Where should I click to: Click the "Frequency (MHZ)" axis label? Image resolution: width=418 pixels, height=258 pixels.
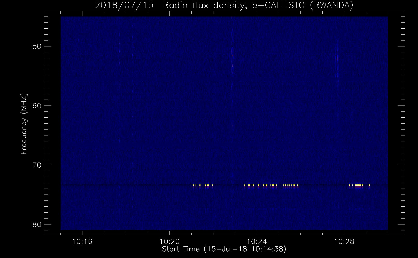coord(24,124)
